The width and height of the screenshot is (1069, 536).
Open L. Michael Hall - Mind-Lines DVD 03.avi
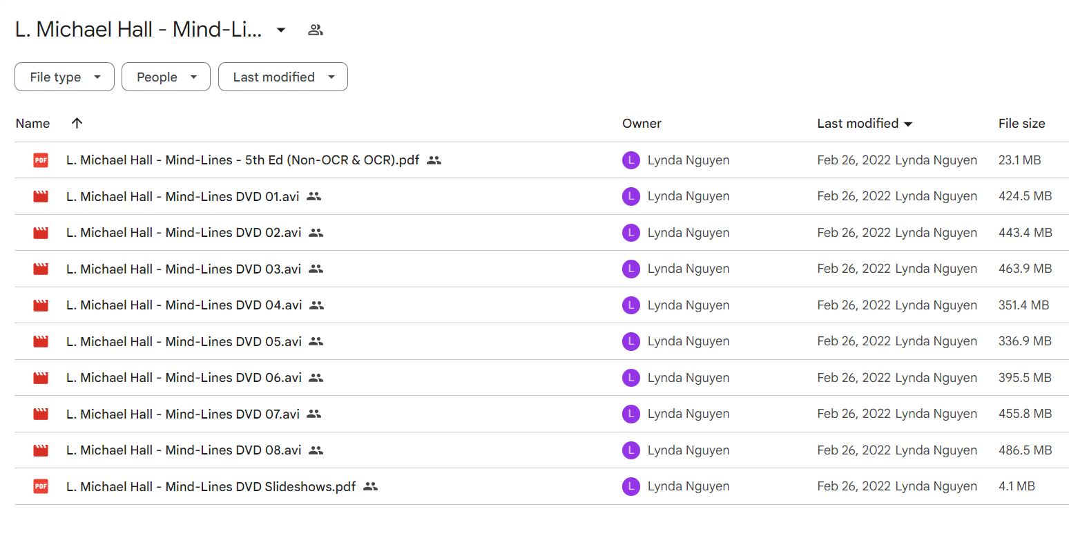tap(184, 269)
